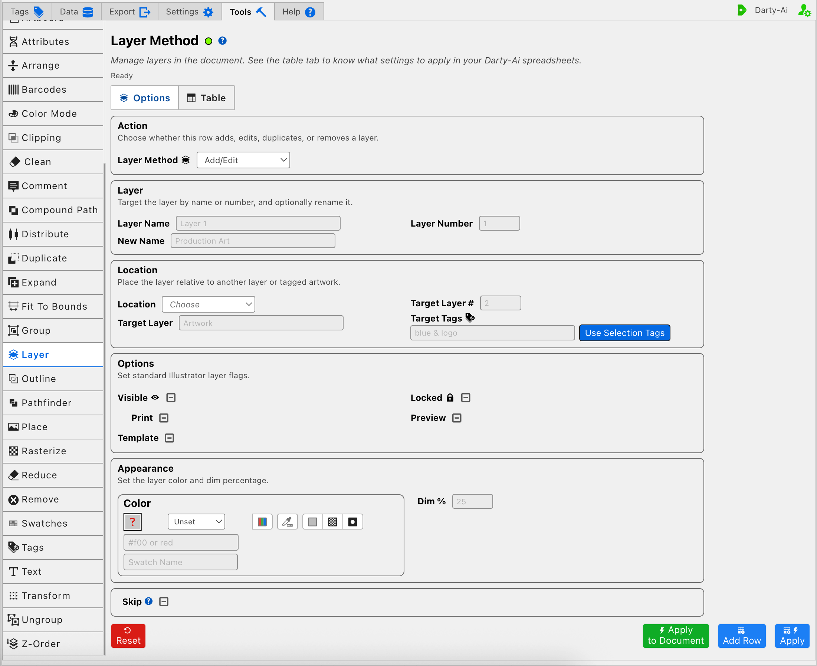Viewport: 817px width, 666px height.
Task: Select the black registration swatch button
Action: coord(353,522)
